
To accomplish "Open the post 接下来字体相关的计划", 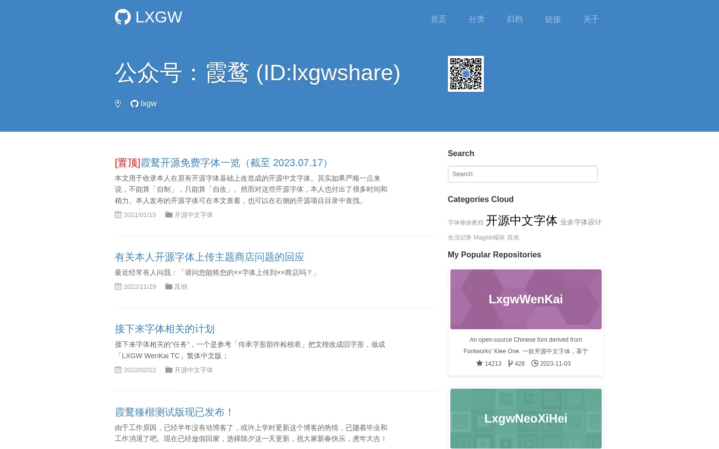I will (165, 329).
